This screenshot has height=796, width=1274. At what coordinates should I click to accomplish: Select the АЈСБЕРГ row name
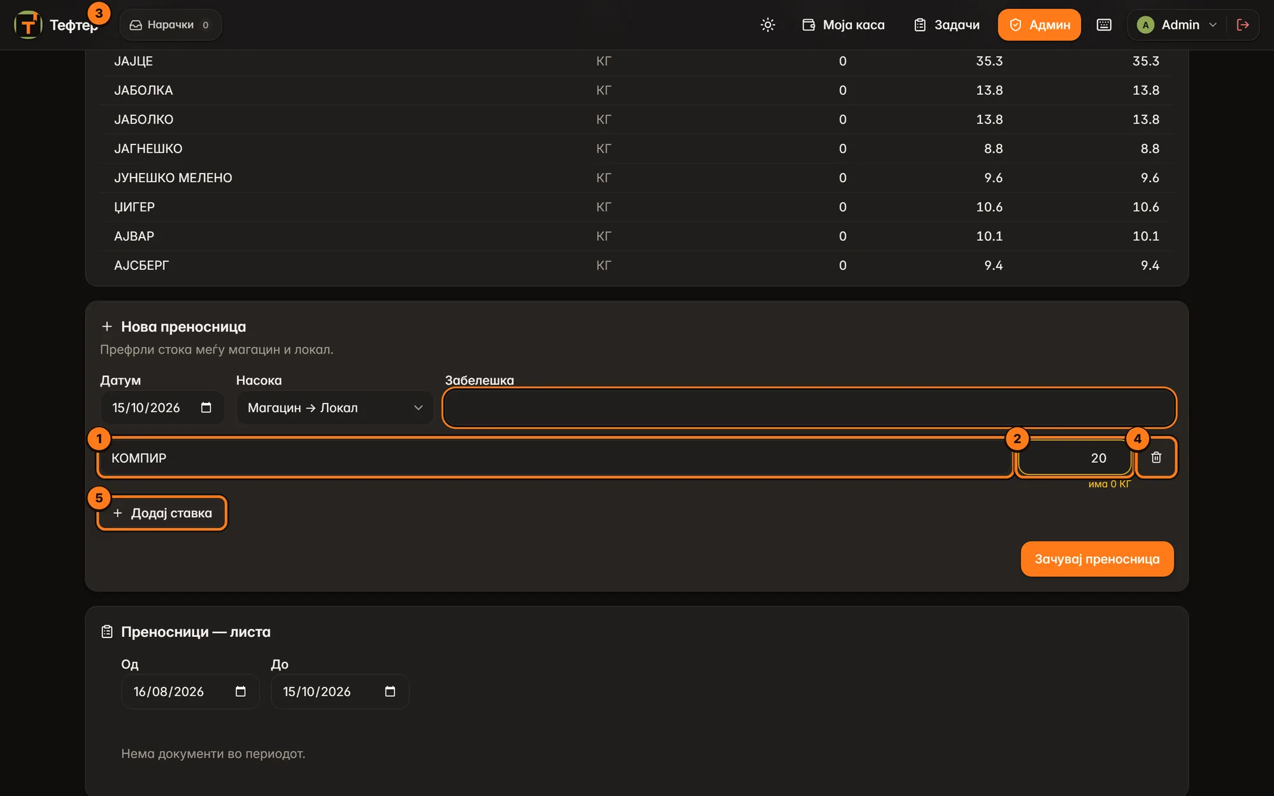[141, 266]
